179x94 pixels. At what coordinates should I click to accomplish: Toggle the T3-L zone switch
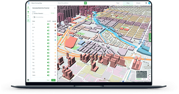[49, 43]
